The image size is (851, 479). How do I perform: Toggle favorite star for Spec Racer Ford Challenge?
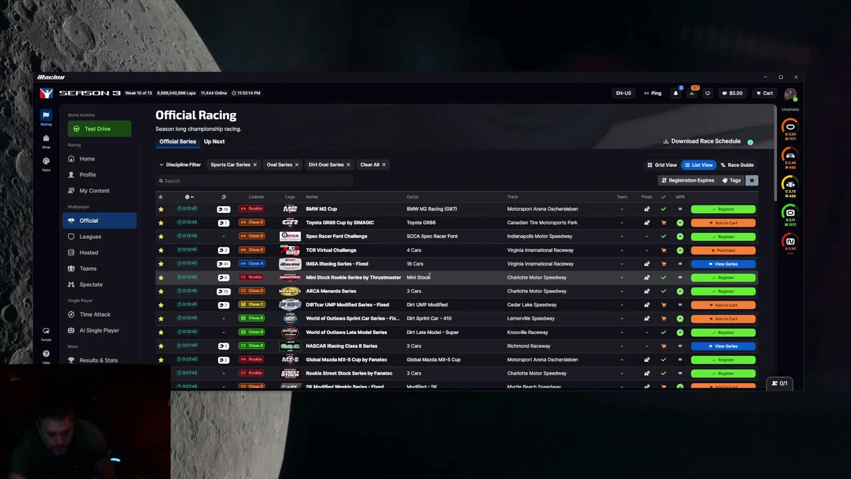point(160,236)
